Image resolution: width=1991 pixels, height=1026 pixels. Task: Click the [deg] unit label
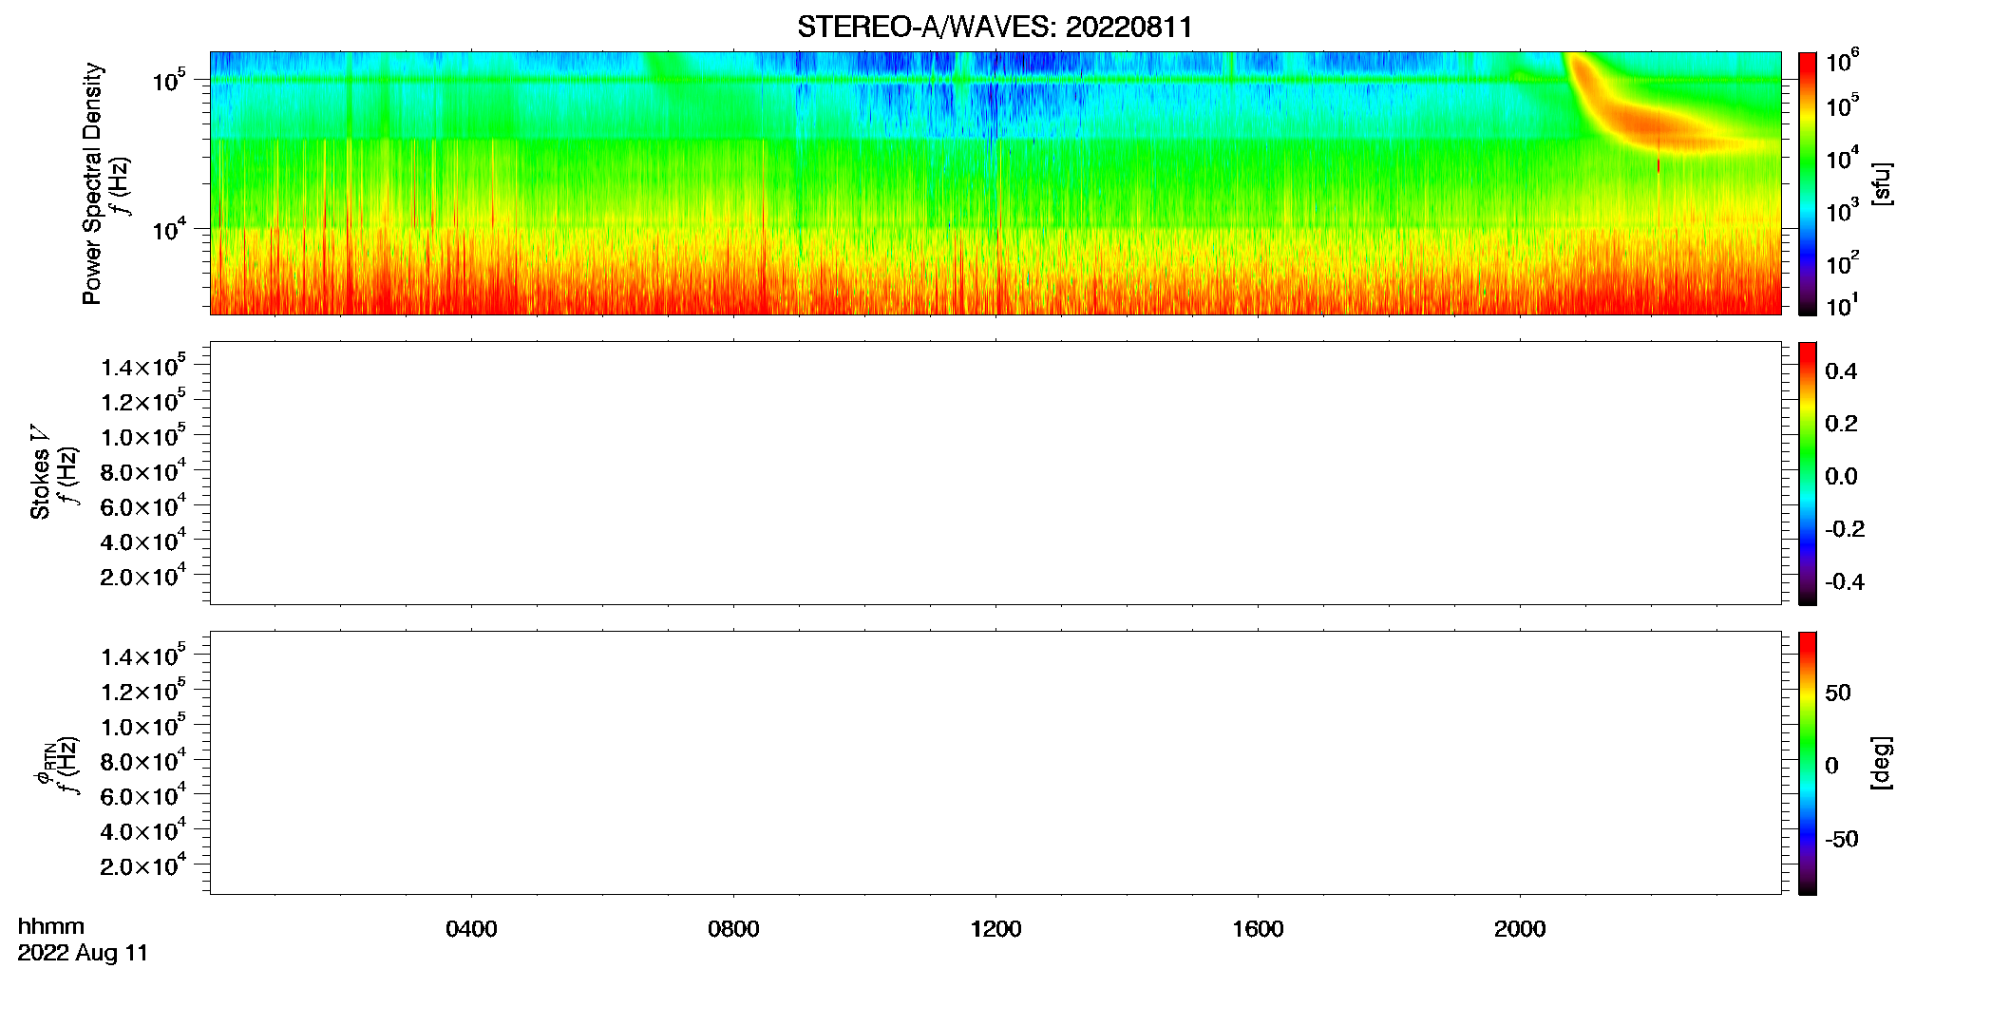[1881, 763]
